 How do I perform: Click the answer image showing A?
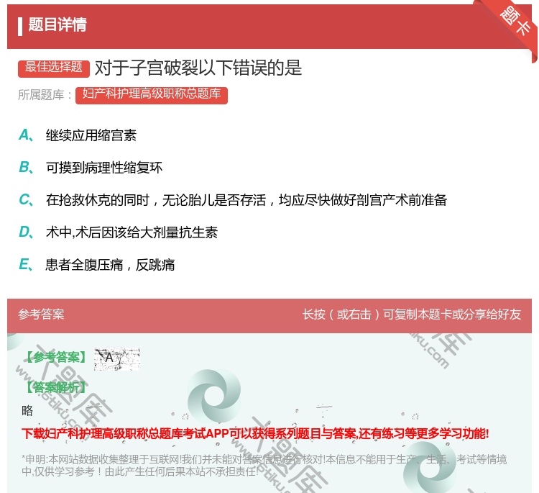point(117,359)
